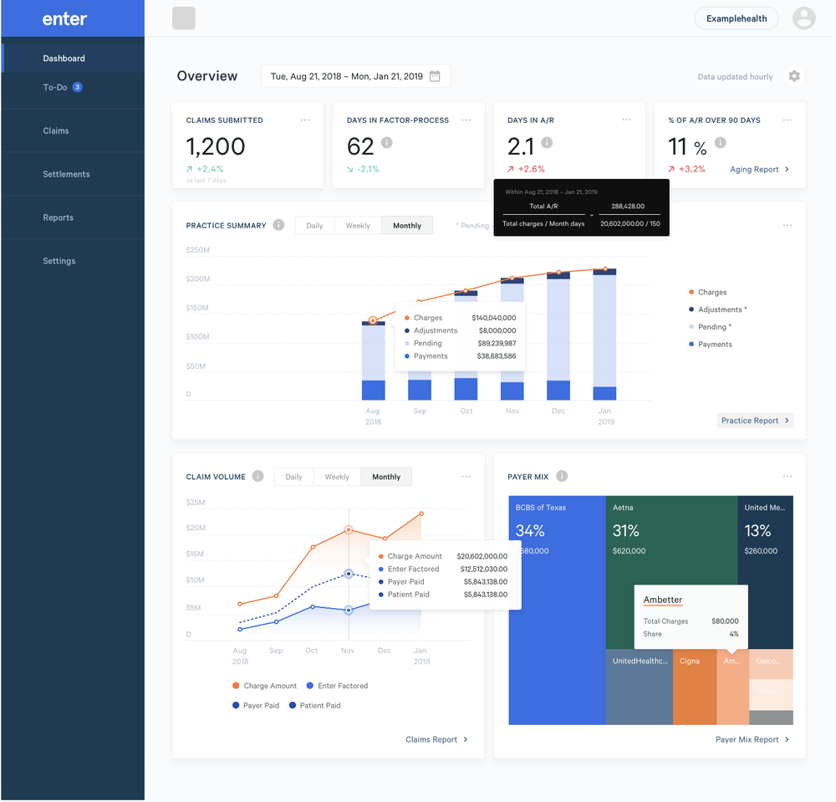Open the settings gear icon
836x802 pixels.
793,76
